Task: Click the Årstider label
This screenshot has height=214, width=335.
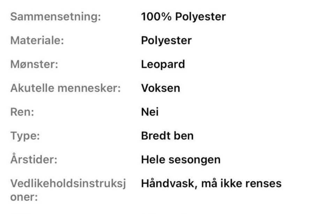Action: pos(33,159)
